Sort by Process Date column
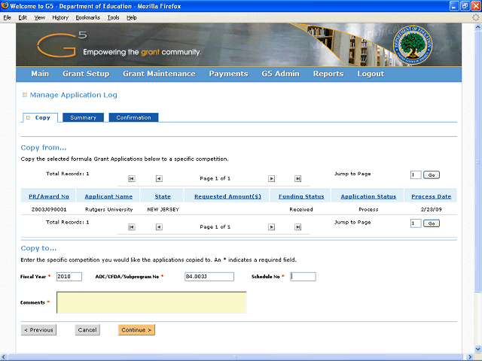The width and height of the screenshot is (482, 361). [x=432, y=196]
